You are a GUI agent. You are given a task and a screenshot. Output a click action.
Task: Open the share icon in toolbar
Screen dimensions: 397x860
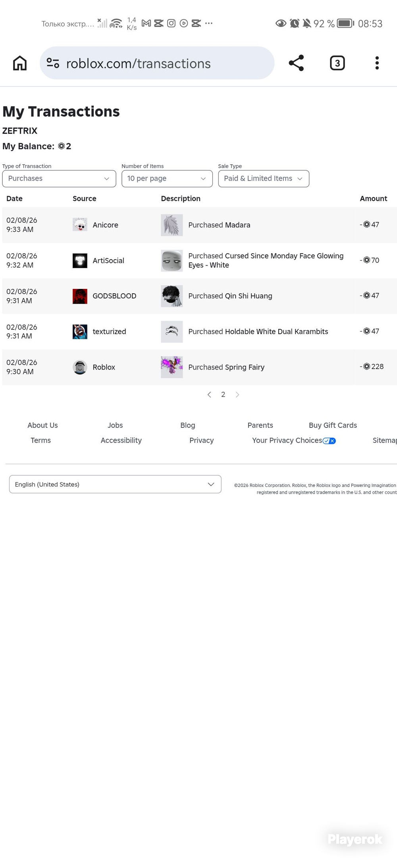coord(296,63)
